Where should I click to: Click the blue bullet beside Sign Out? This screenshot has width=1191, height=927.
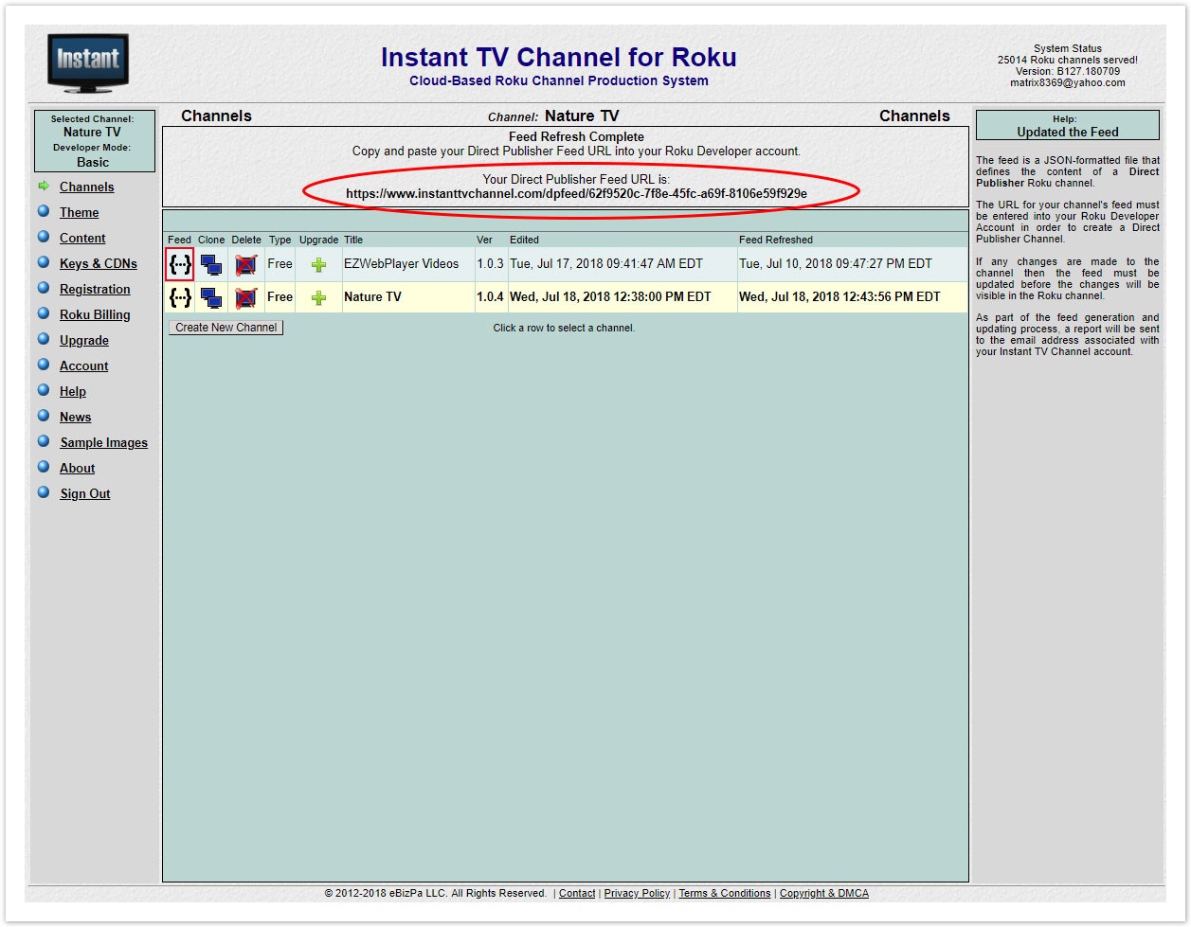(44, 492)
